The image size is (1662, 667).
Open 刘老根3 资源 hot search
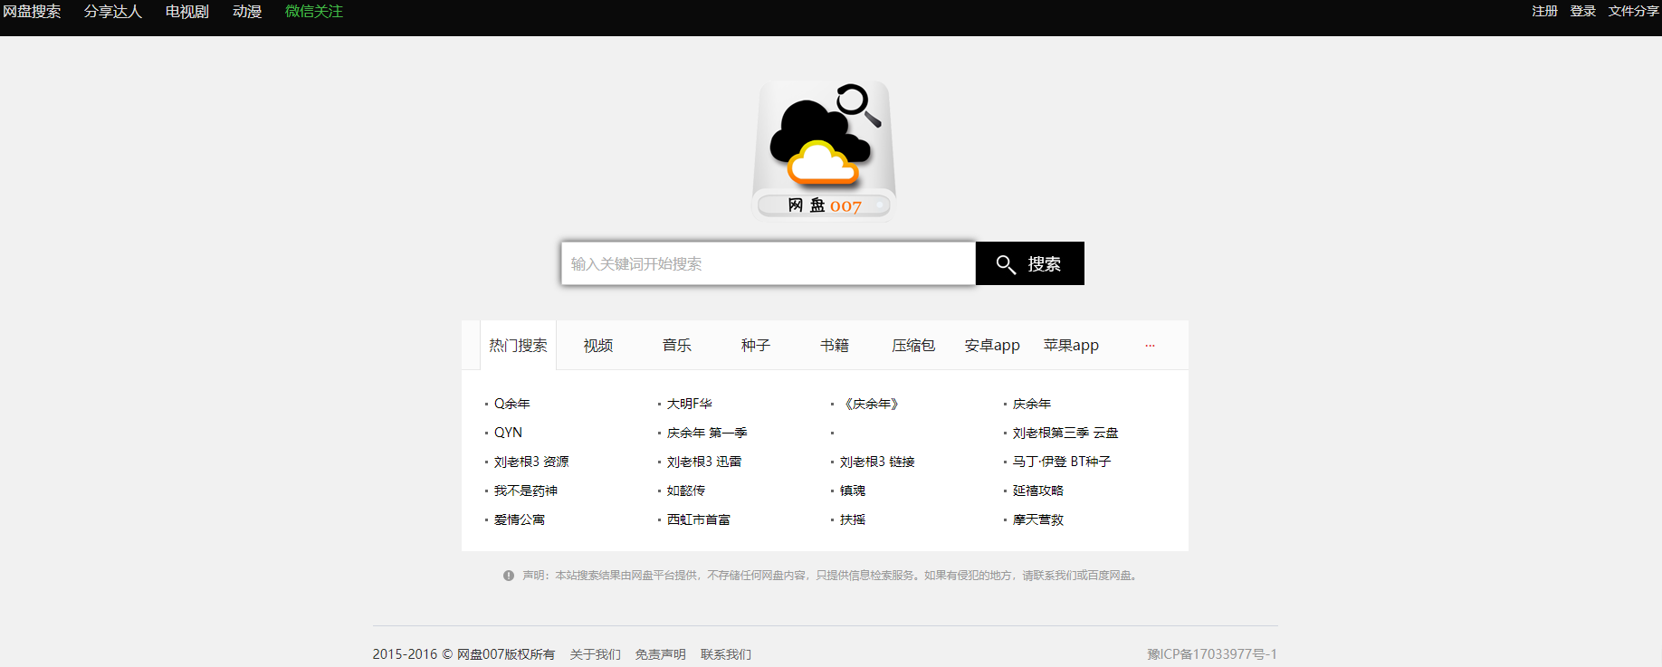click(x=531, y=462)
